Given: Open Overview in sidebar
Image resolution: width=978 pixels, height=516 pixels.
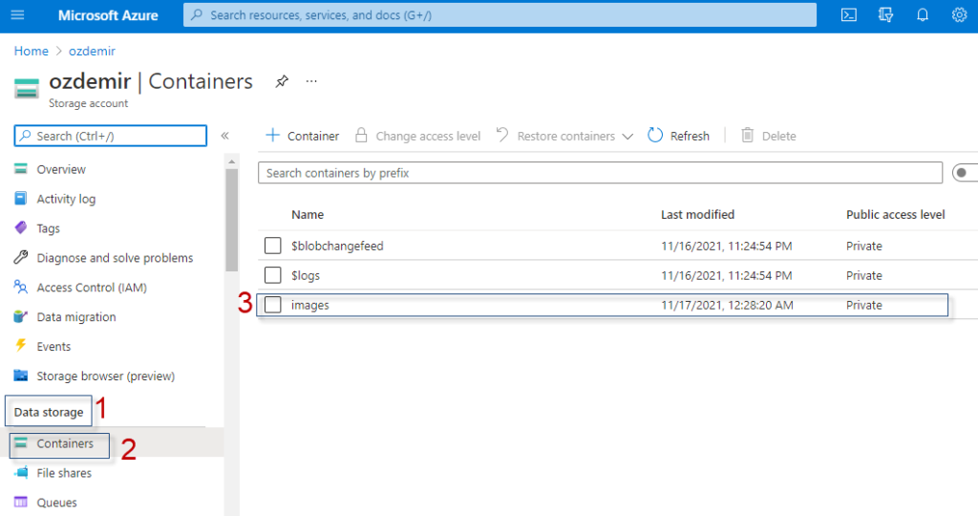Looking at the screenshot, I should pyautogui.click(x=61, y=169).
